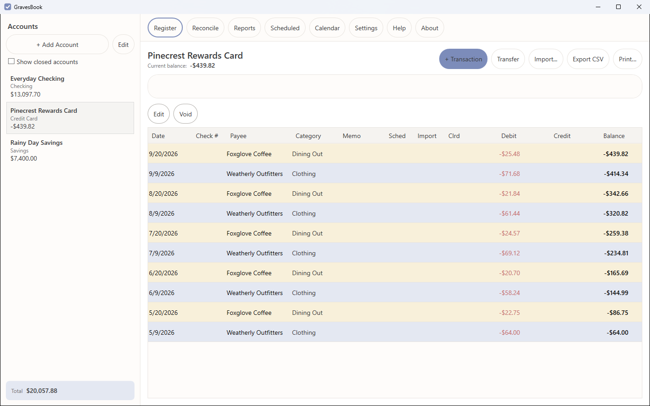The image size is (650, 406).
Task: Open the Settings tab
Action: point(366,28)
